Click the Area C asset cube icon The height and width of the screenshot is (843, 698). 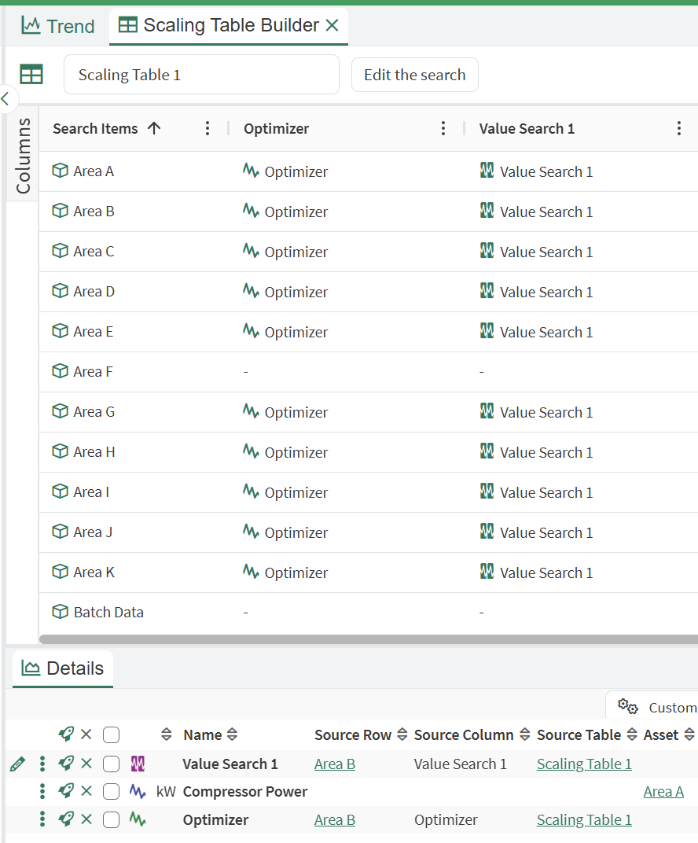point(61,251)
